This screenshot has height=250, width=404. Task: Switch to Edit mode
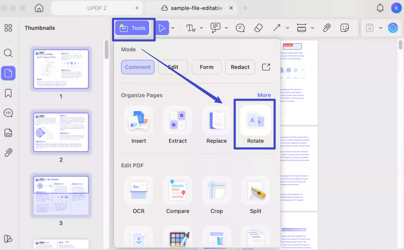(173, 67)
